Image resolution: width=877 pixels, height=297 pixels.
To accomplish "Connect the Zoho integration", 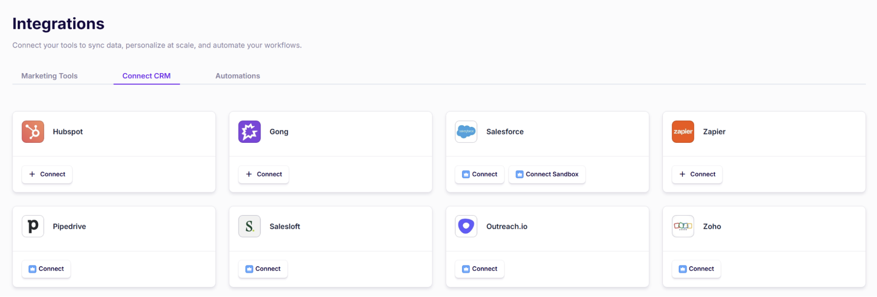I will coord(696,269).
